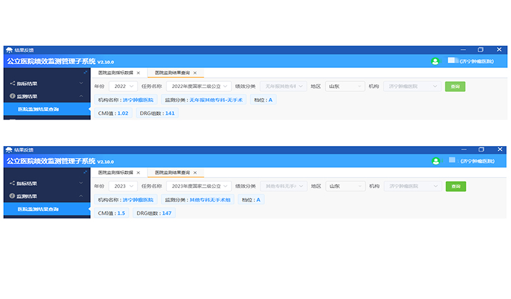Click the CMI值 1.5 value
511x299 pixels.
point(121,213)
